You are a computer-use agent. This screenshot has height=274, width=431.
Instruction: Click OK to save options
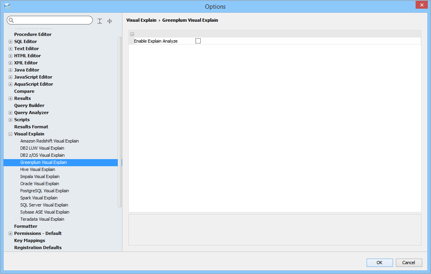380,263
